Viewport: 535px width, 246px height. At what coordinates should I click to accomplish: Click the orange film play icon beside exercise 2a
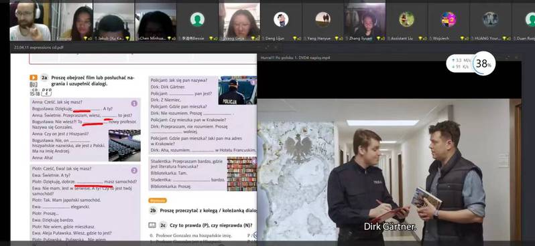pyautogui.click(x=33, y=78)
